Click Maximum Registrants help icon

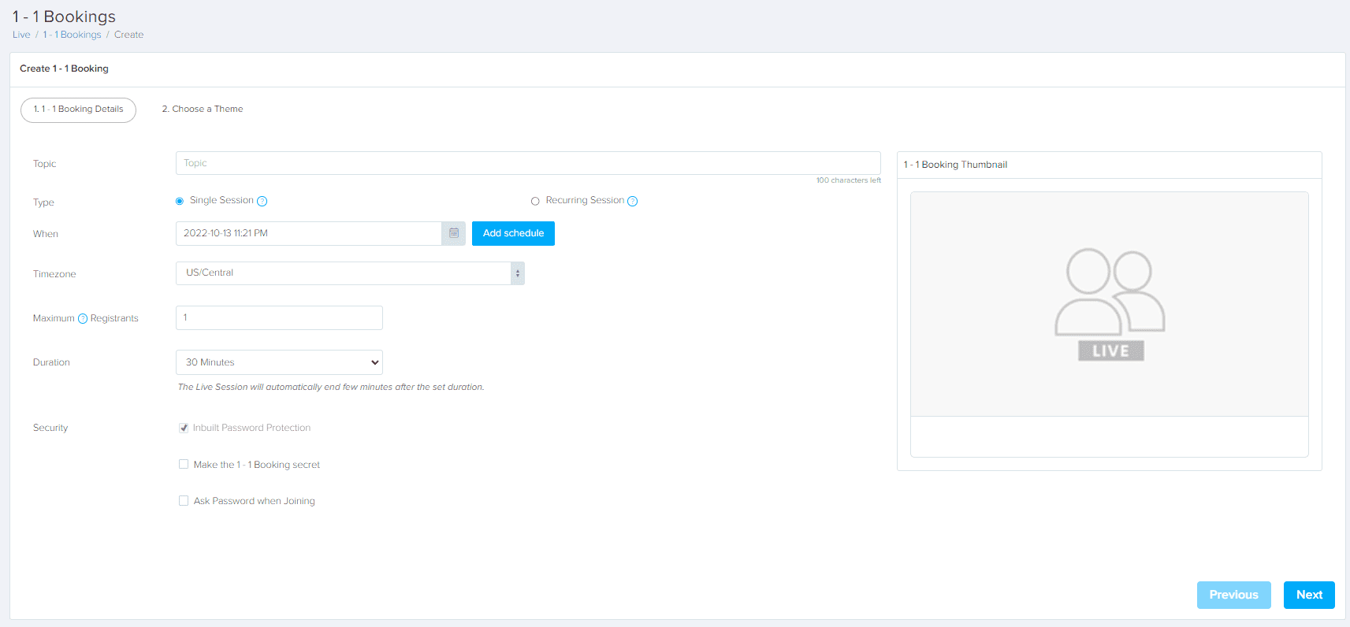[83, 319]
